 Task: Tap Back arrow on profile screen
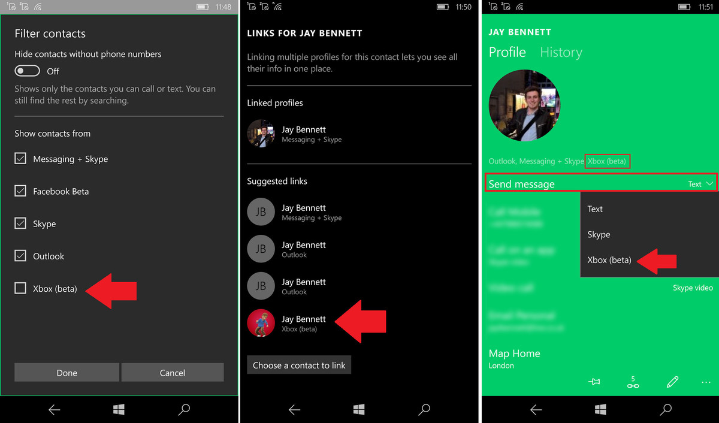(536, 410)
